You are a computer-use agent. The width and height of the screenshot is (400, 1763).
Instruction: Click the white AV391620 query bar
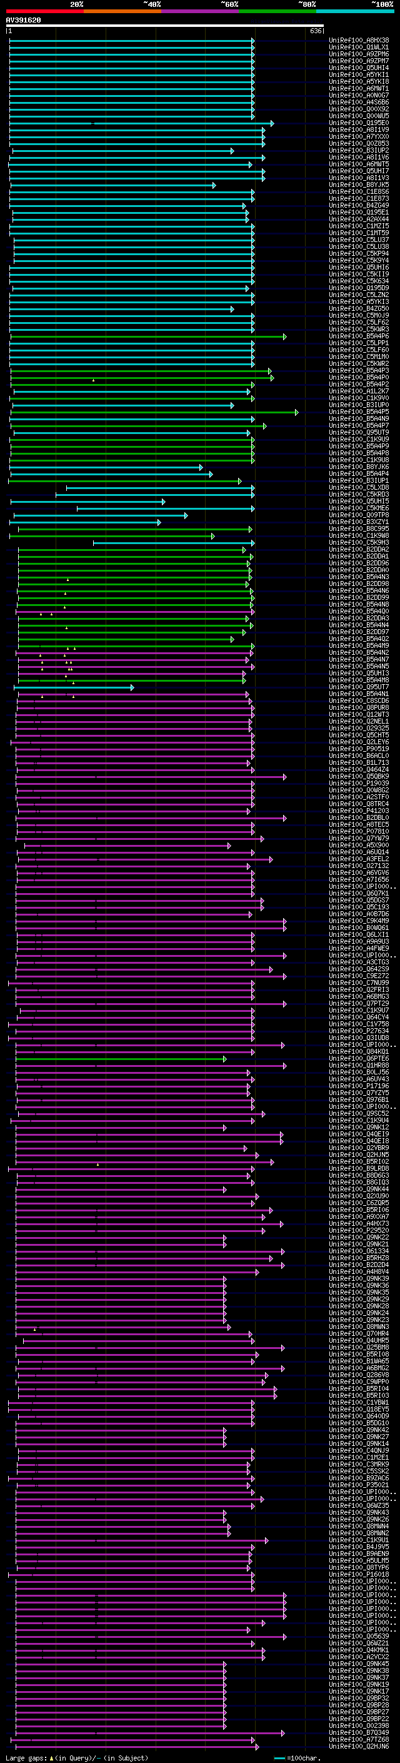(165, 26)
